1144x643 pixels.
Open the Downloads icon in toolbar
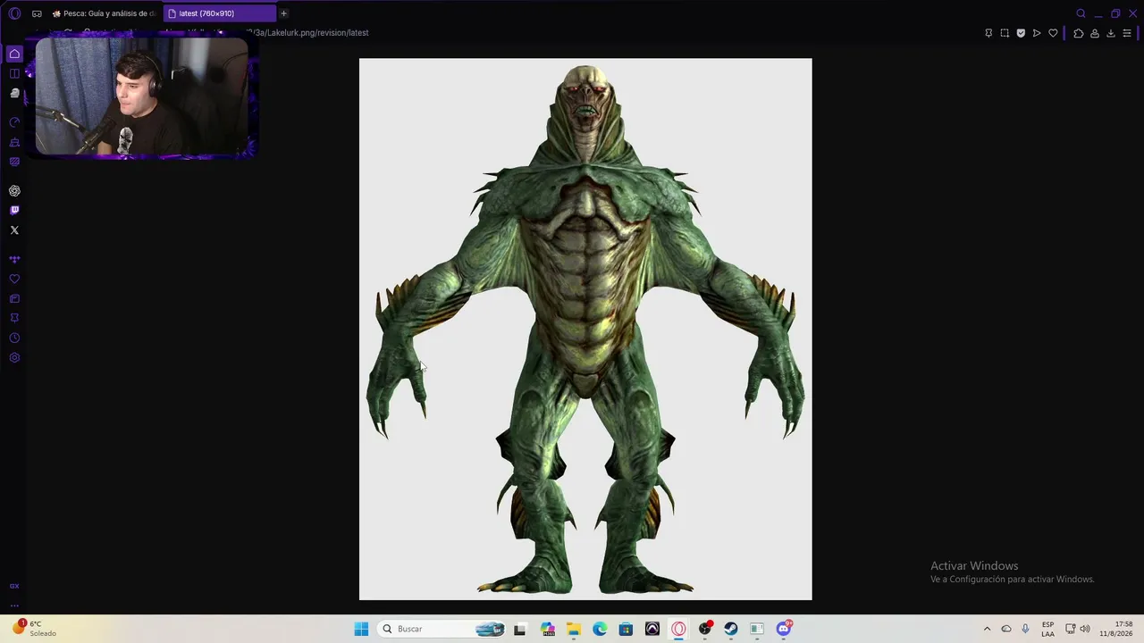tap(1111, 33)
